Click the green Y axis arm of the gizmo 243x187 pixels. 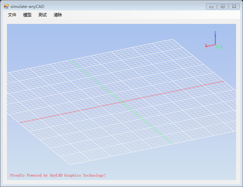[x=218, y=46]
